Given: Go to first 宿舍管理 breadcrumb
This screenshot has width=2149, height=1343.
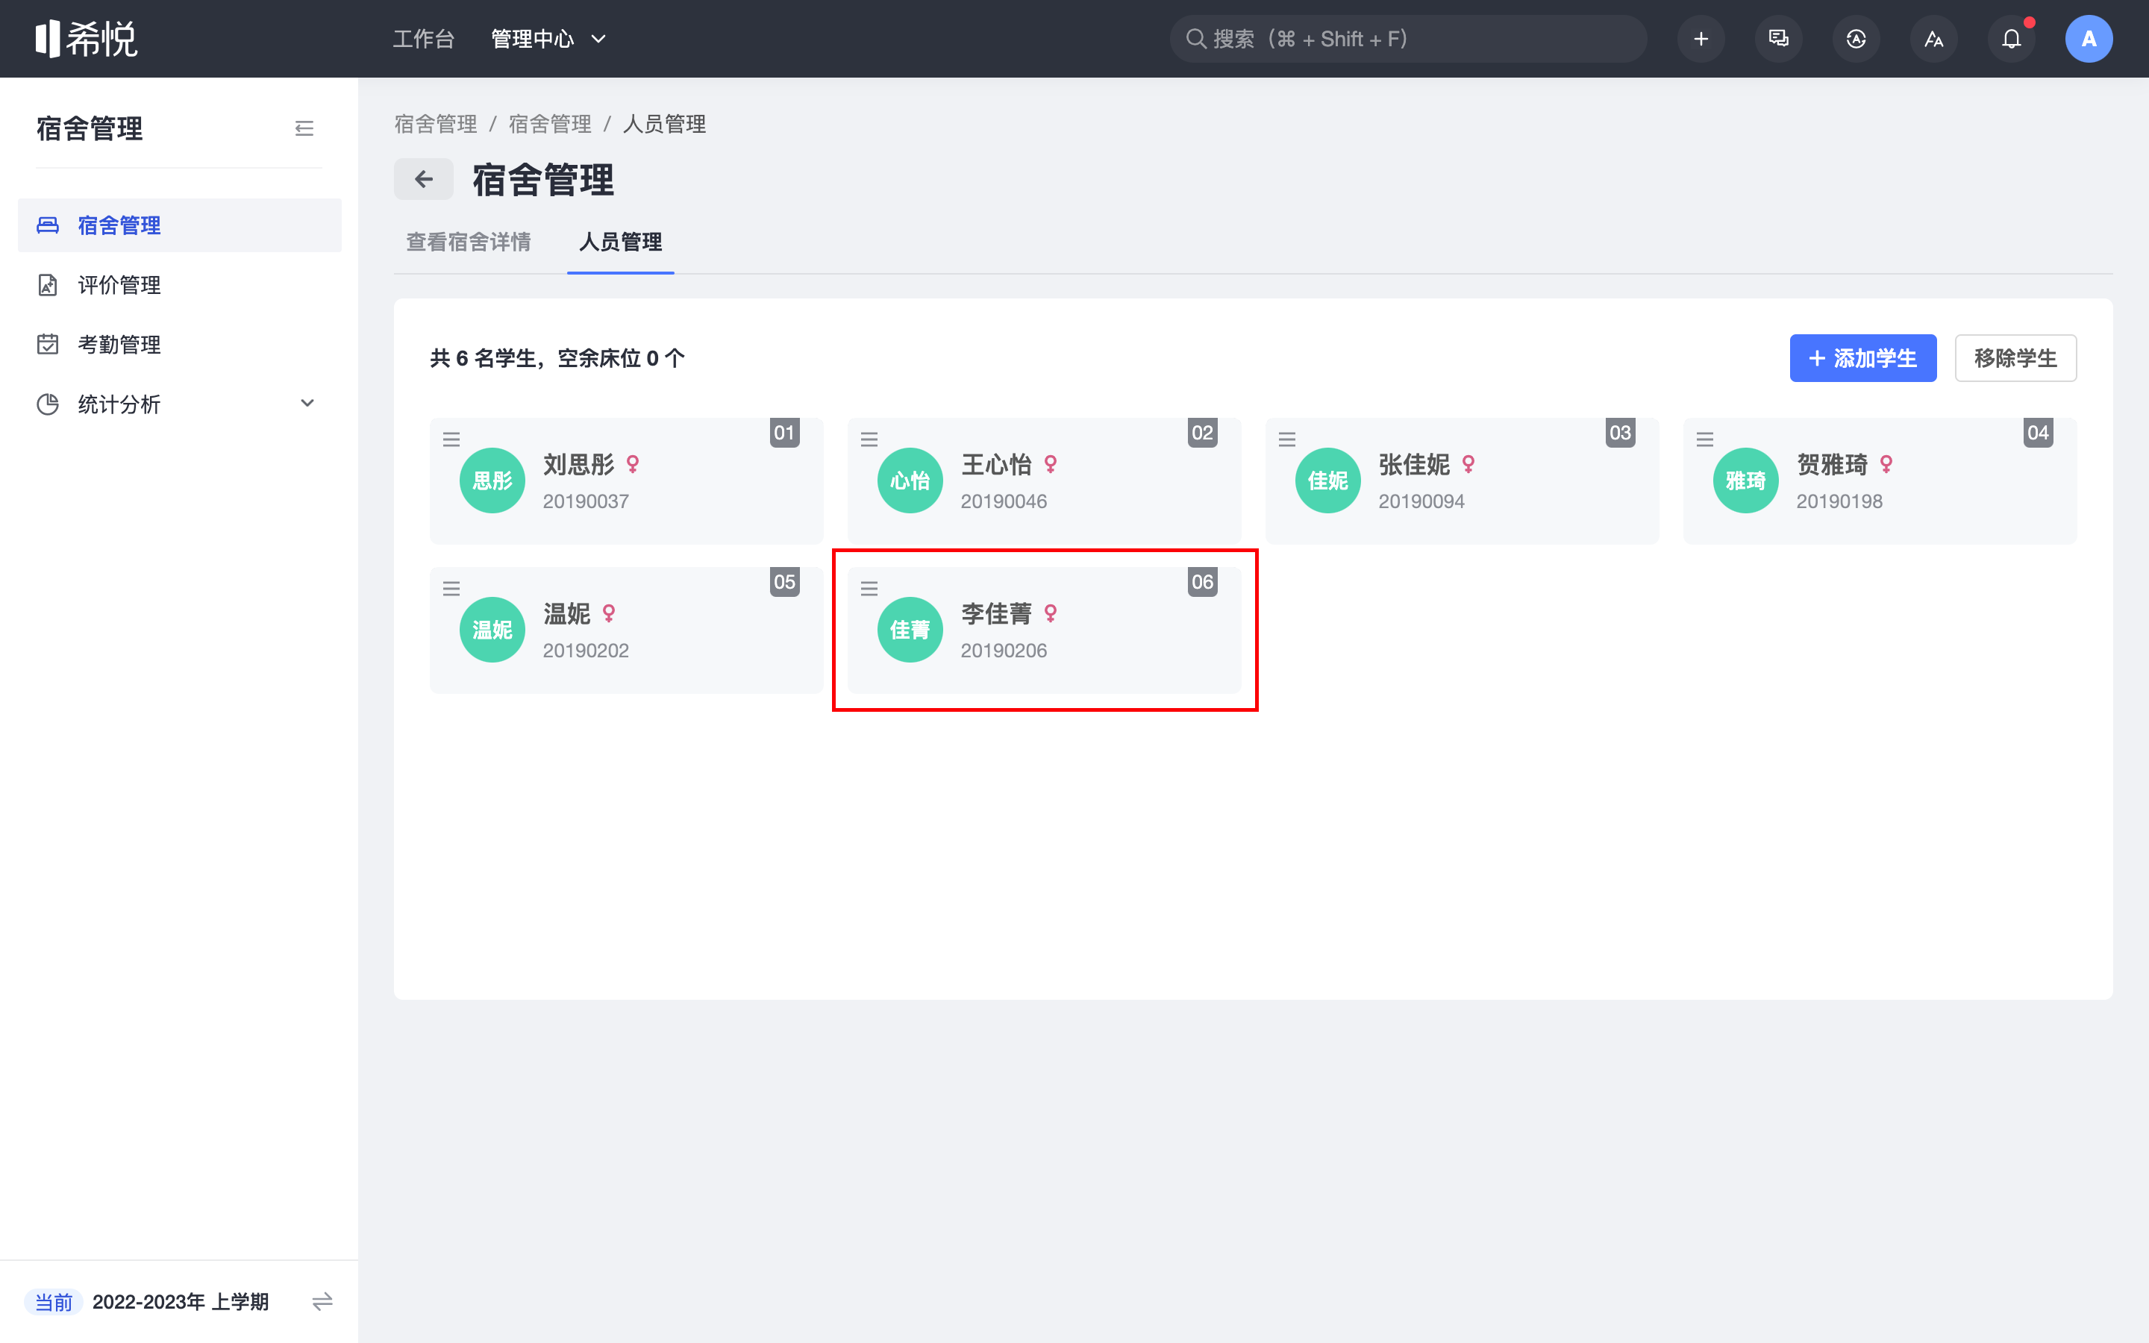Looking at the screenshot, I should pyautogui.click(x=436, y=125).
